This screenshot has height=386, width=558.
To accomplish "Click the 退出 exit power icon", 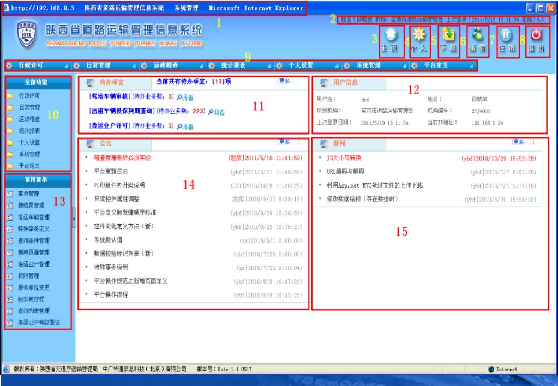I will click(x=536, y=35).
